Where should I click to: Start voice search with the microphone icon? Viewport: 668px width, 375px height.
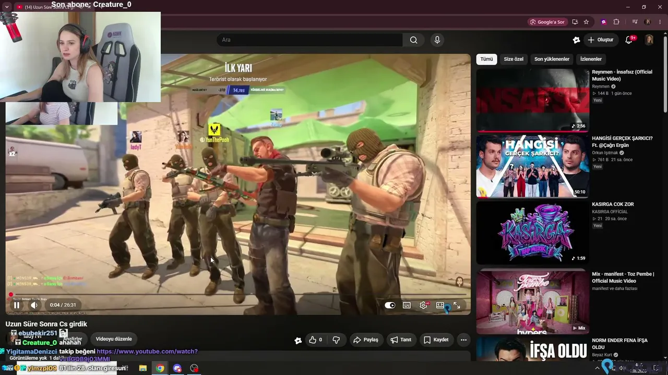coord(437,40)
